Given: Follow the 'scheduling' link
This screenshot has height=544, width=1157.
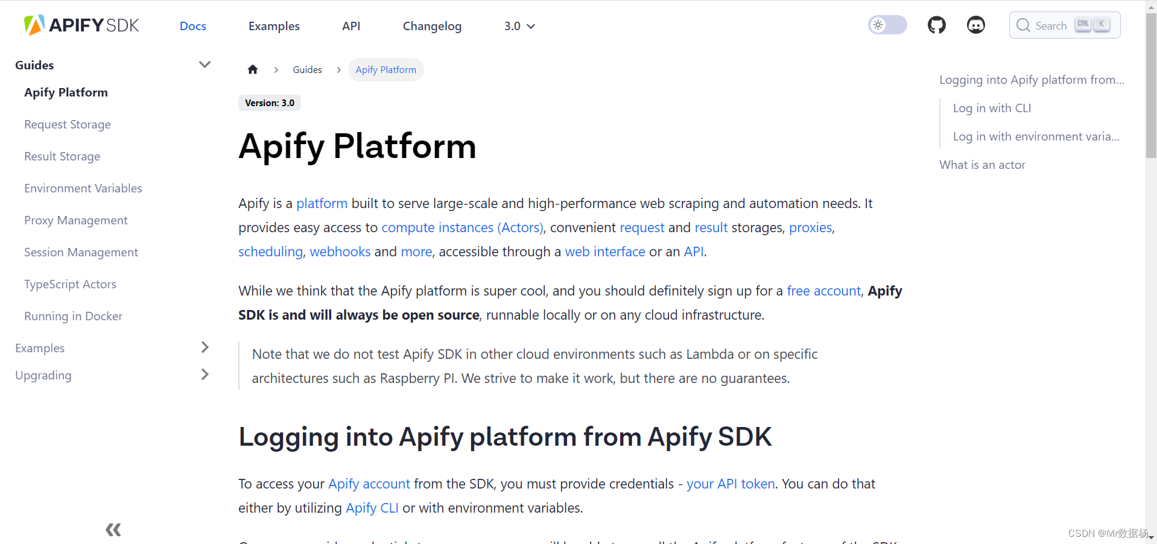Looking at the screenshot, I should (x=270, y=251).
